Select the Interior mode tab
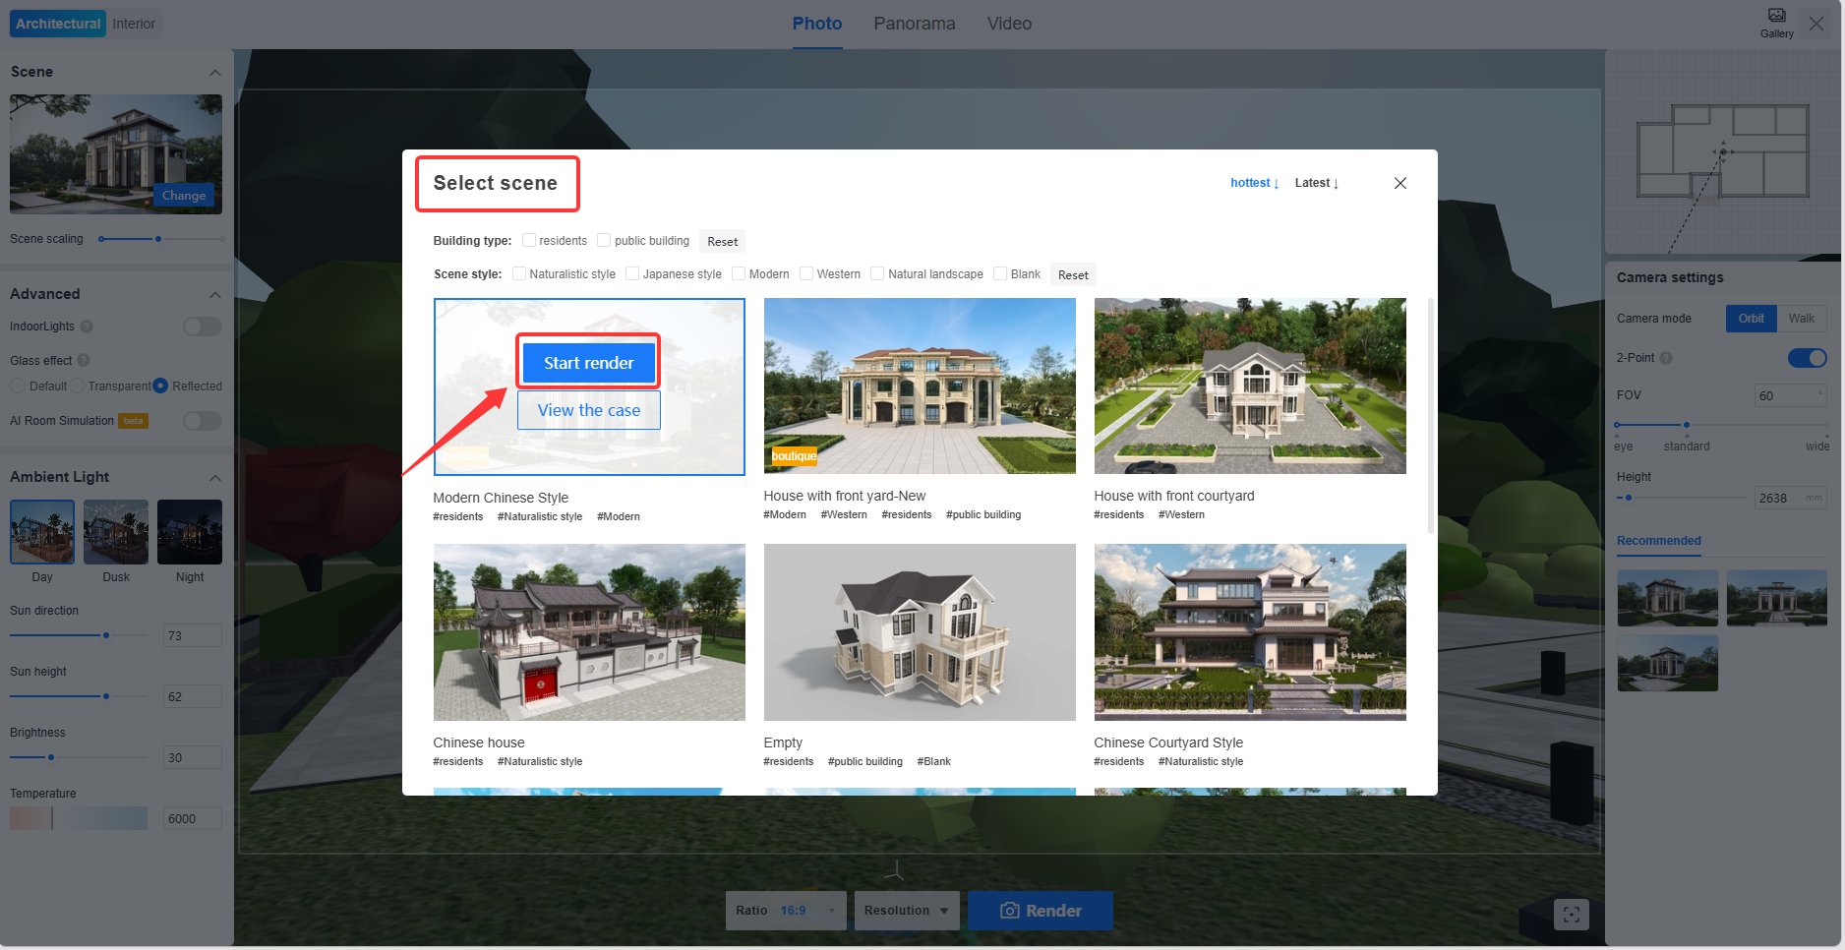 coord(134,24)
